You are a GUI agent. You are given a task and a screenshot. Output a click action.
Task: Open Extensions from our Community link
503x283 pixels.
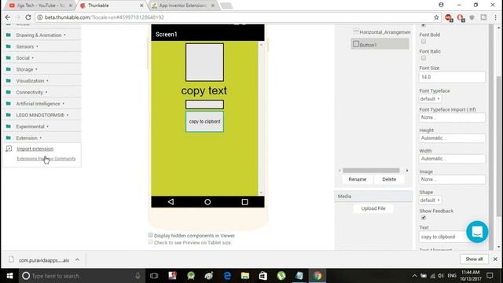point(46,159)
